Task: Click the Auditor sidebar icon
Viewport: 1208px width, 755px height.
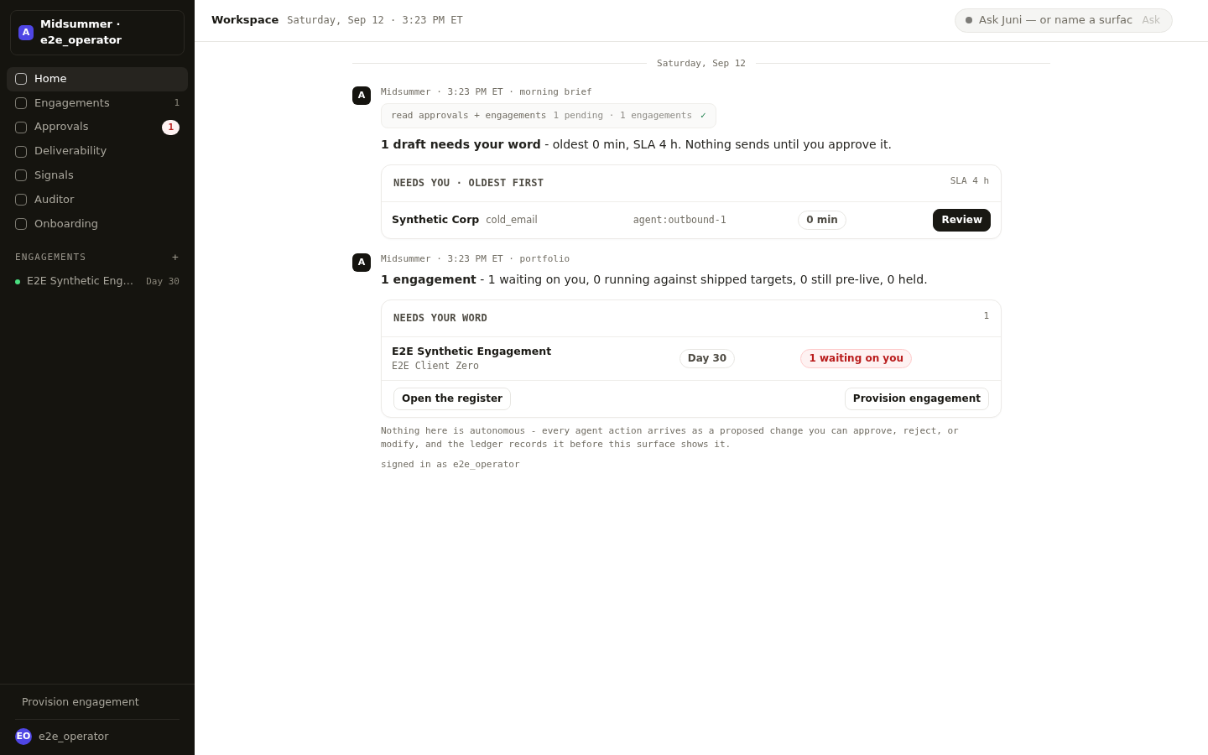Action: pyautogui.click(x=21, y=200)
